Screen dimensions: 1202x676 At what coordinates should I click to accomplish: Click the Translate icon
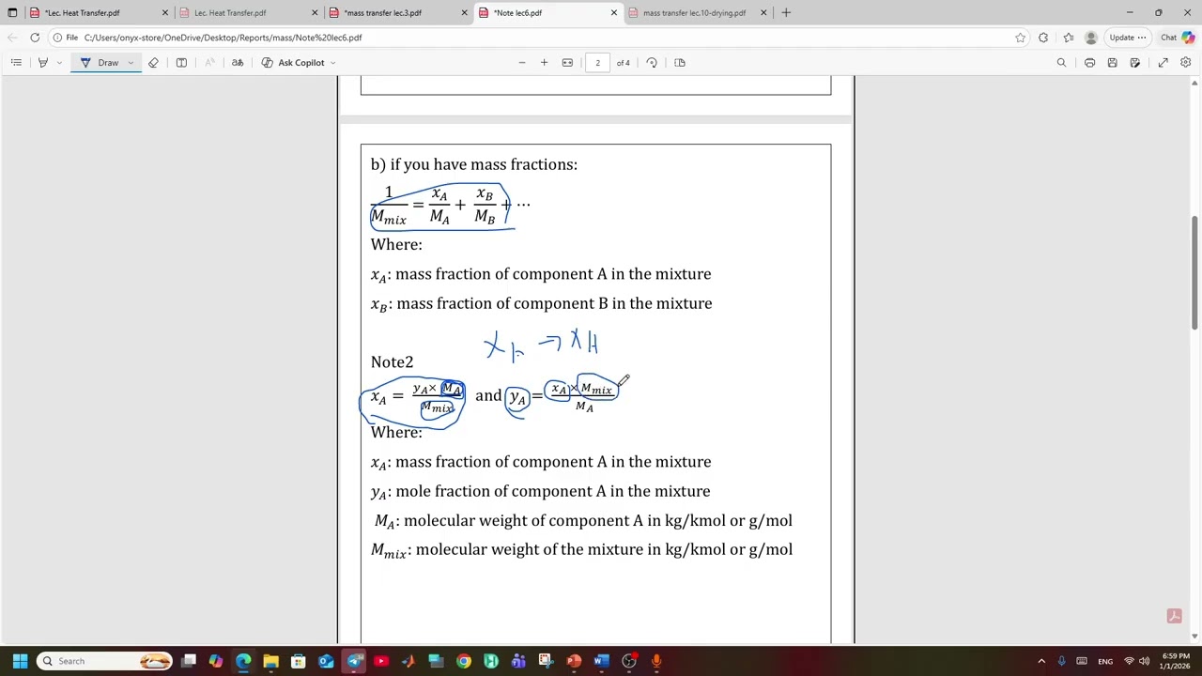[x=238, y=63]
